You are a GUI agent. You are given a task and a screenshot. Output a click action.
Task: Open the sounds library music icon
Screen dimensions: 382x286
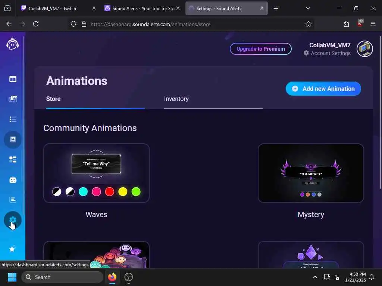[13, 99]
